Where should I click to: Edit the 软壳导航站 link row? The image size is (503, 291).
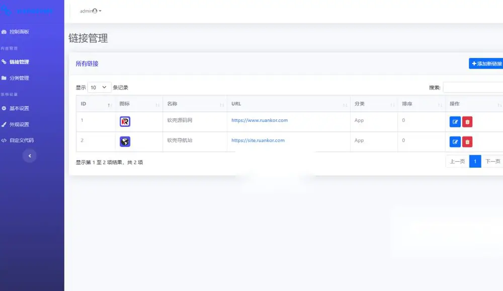tap(455, 141)
